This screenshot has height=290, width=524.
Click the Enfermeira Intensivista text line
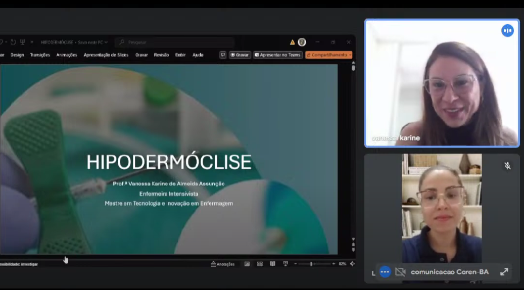(169, 194)
